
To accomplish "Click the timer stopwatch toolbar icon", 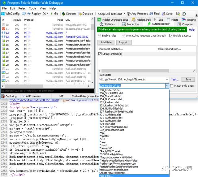I will [x=184, y=14].
